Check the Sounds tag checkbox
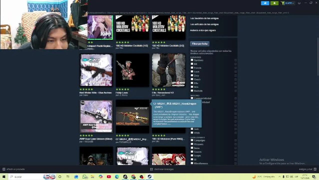 point(192,152)
